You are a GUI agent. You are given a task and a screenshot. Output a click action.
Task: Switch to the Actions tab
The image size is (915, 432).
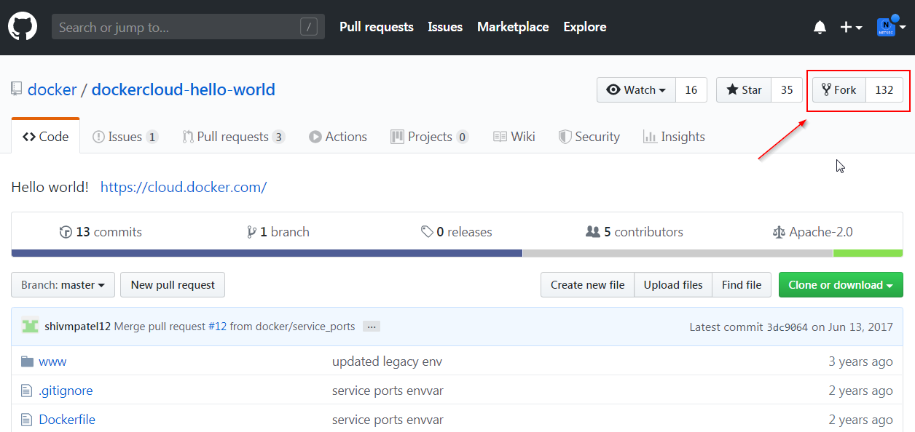(x=338, y=137)
